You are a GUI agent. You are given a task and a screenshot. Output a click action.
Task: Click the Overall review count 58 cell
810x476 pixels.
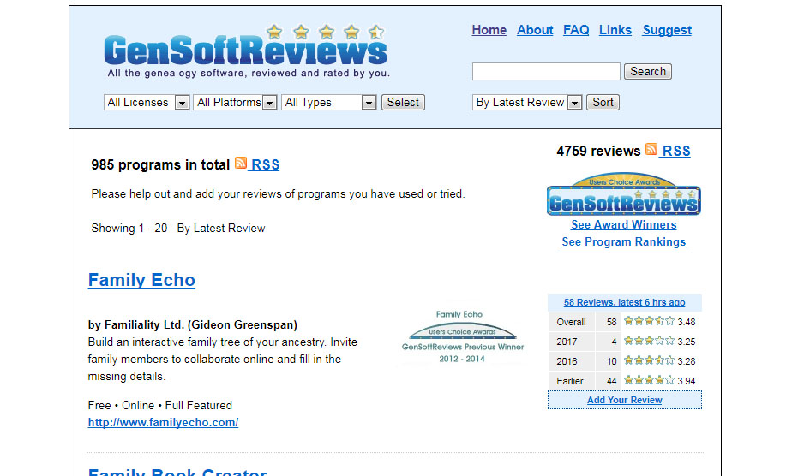(x=608, y=322)
